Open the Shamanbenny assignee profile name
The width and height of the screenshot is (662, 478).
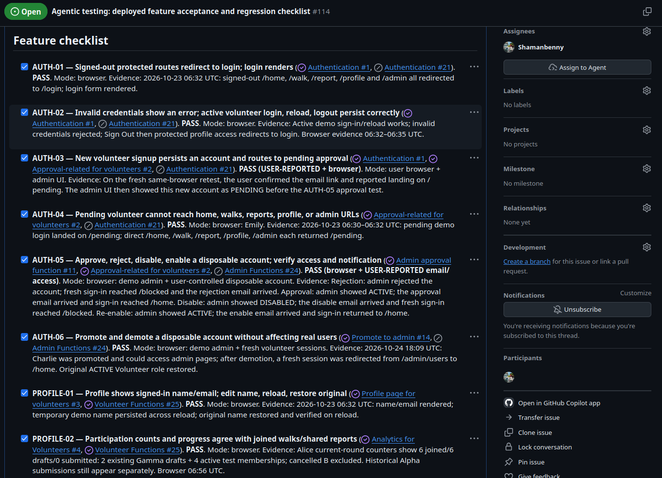point(541,47)
